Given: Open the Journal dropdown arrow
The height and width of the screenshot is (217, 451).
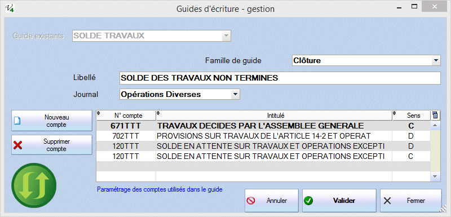Looking at the screenshot, I should click(x=235, y=94).
